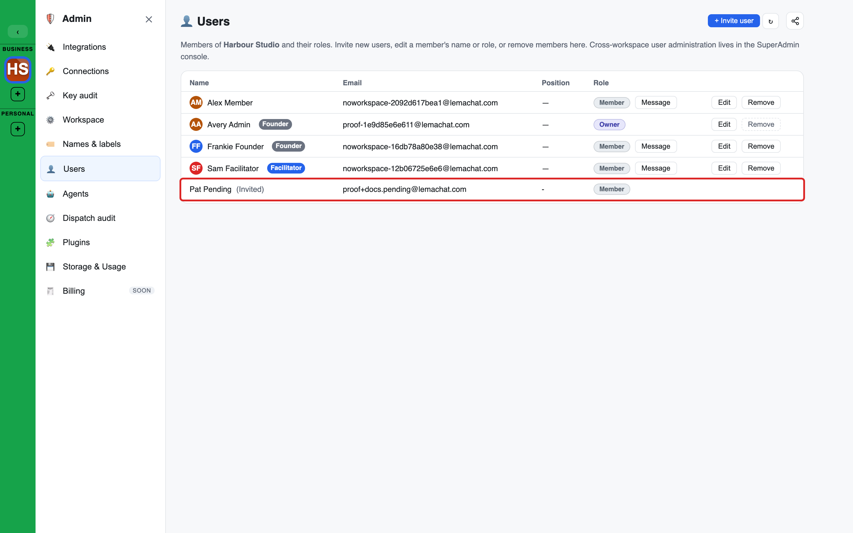The image size is (853, 533).
Task: Click the Facilitator badge beside Sam
Action: [x=286, y=168]
